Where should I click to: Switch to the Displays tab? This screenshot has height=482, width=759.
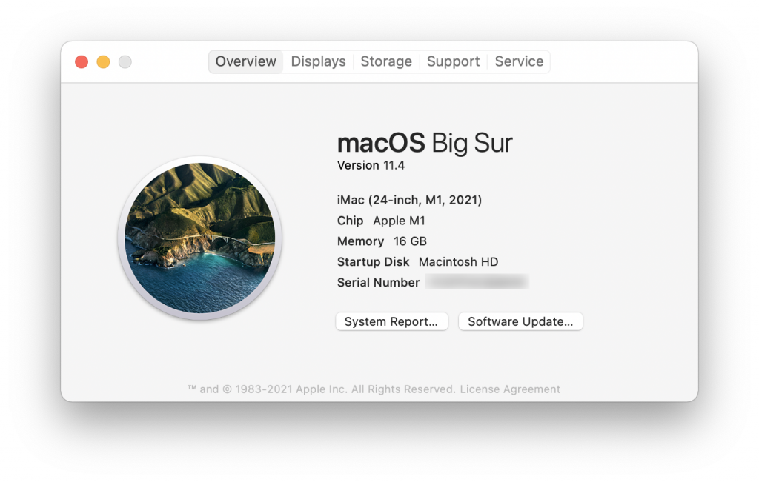[x=318, y=61]
